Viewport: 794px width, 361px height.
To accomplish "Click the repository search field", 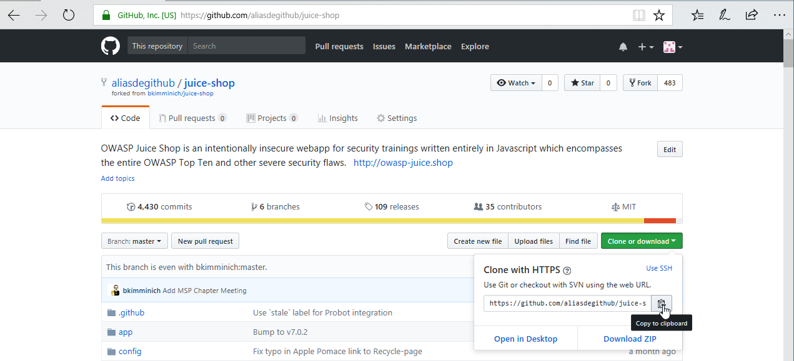I will coord(246,46).
